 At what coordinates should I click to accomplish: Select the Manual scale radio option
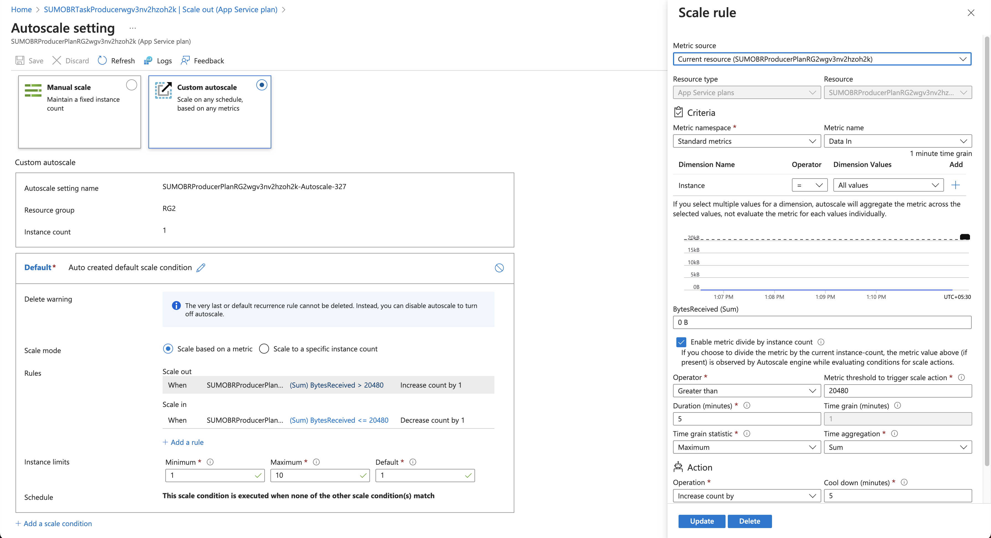[x=131, y=85]
